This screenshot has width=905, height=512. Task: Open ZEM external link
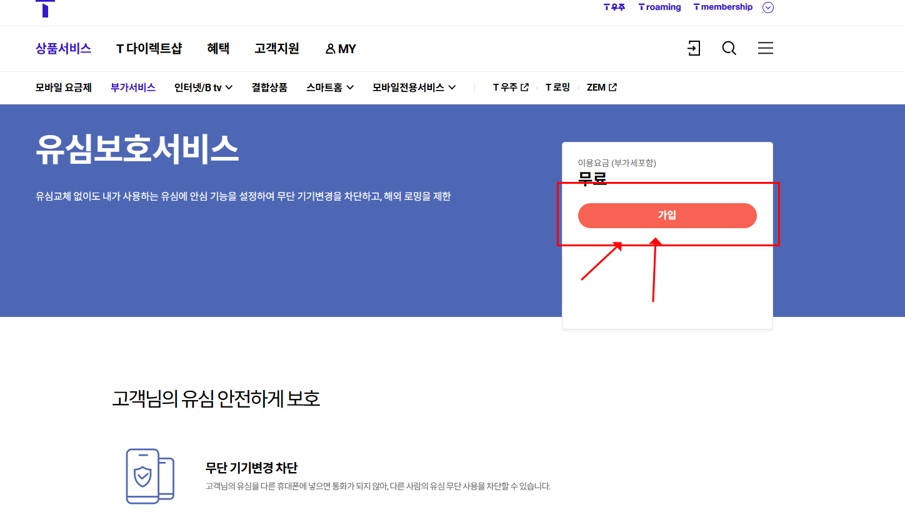tap(602, 88)
